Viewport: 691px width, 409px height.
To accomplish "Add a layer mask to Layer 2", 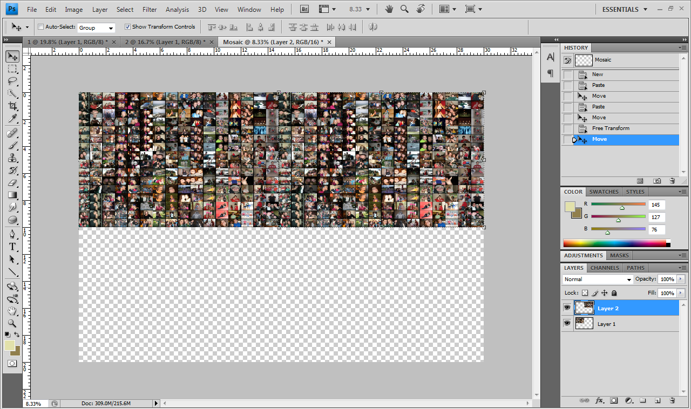I will [614, 400].
